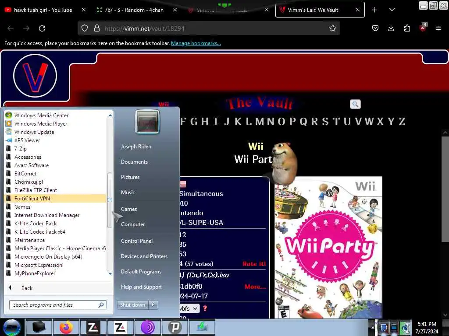Screen dimensions: 449x336
Task: Open a new tab with plus icon
Action: pyautogui.click(x=374, y=10)
